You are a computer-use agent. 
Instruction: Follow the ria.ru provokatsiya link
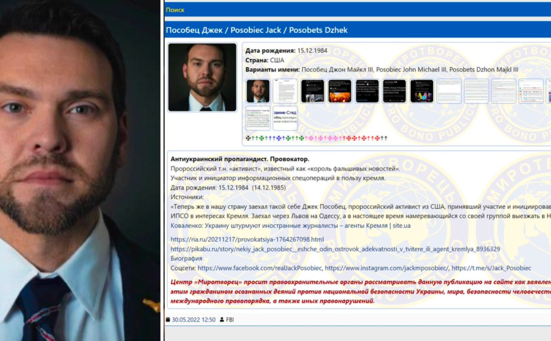[x=247, y=239]
